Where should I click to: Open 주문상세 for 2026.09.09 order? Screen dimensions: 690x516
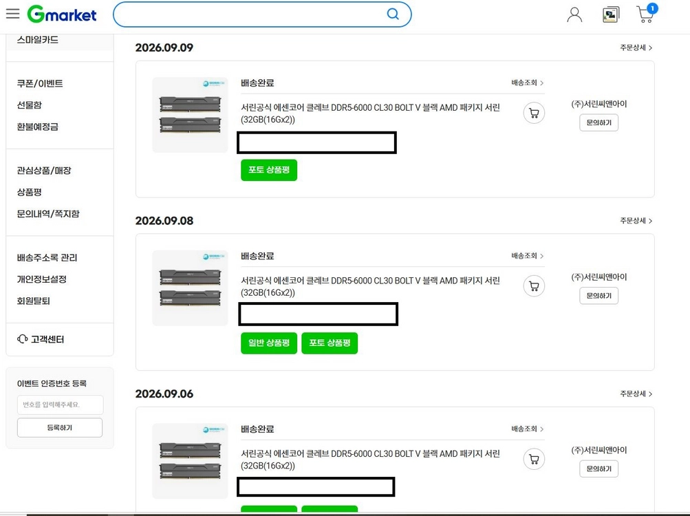(x=636, y=47)
